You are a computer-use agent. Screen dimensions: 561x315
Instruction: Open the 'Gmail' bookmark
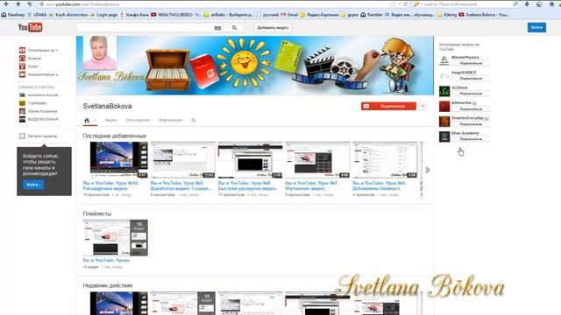[289, 15]
